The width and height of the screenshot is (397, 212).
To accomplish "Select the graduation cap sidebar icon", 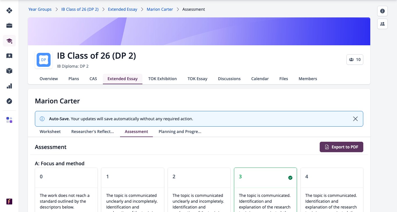I will click(x=9, y=41).
